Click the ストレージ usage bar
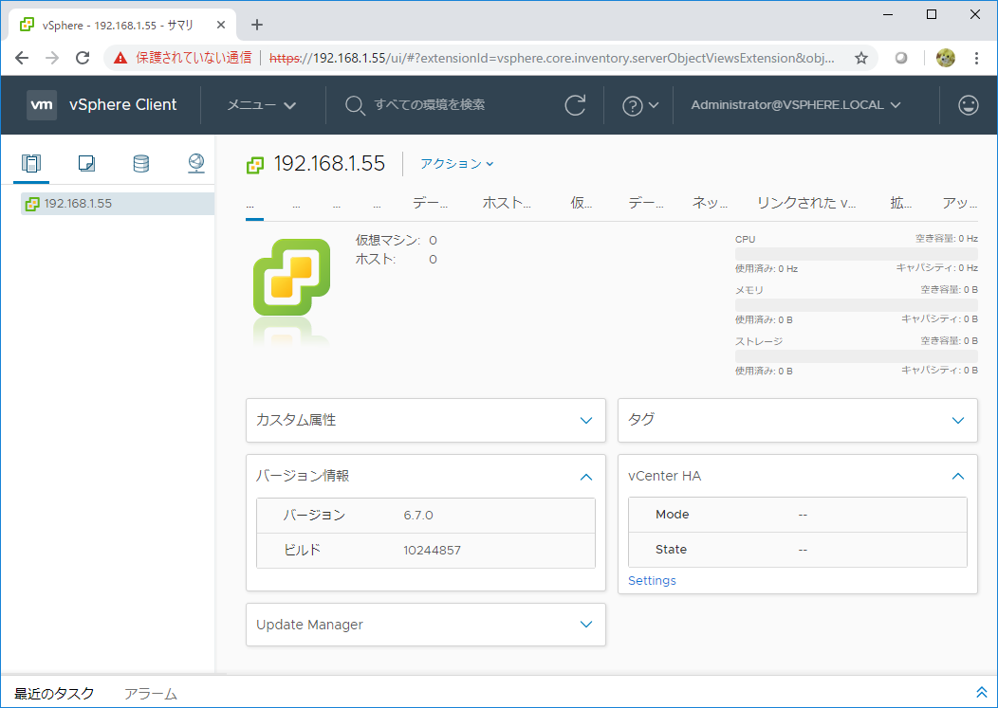998x708 pixels. coord(856,355)
